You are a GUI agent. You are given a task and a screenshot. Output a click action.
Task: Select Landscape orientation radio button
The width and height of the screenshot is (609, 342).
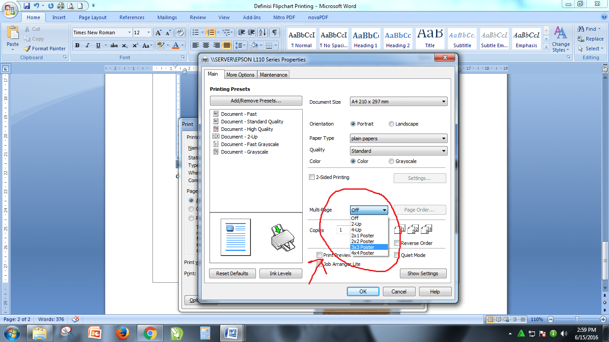tap(391, 124)
